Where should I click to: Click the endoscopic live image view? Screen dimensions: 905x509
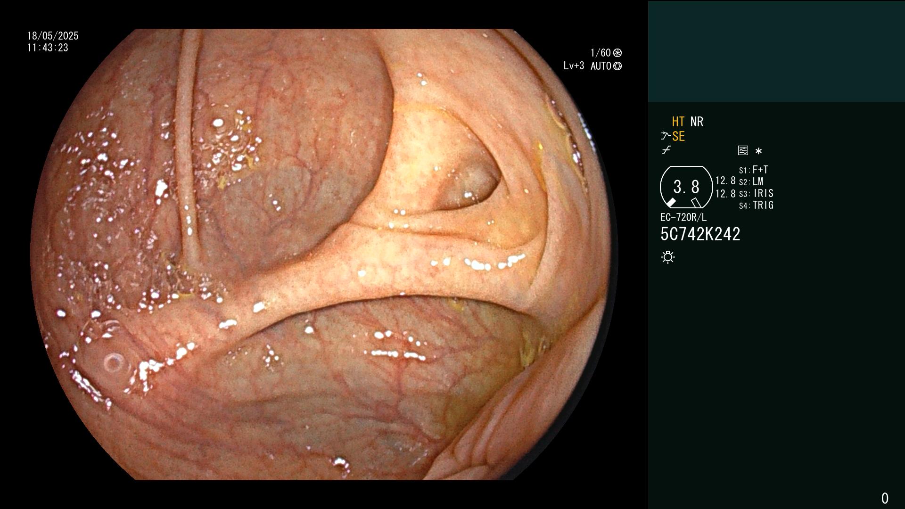pyautogui.click(x=324, y=254)
